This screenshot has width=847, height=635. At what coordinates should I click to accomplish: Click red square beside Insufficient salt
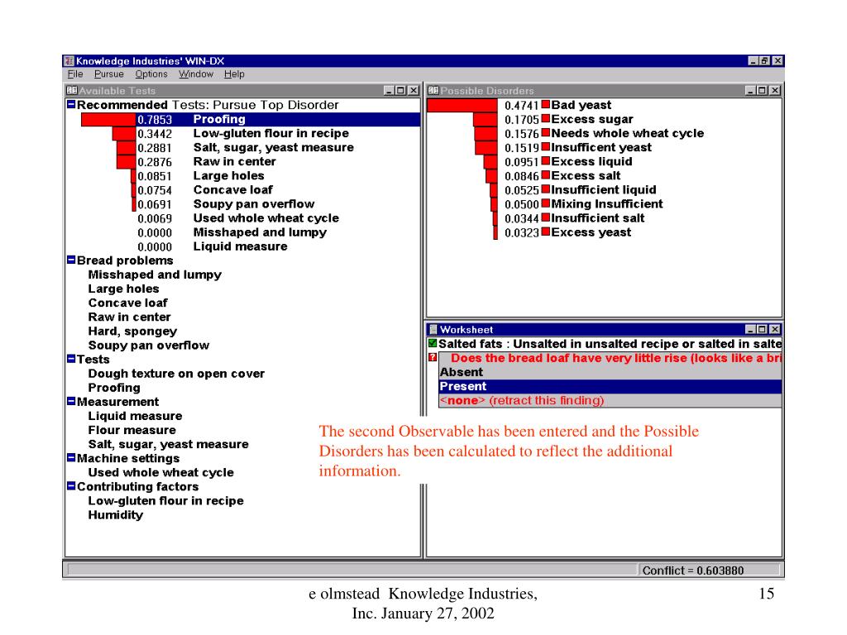coord(546,217)
